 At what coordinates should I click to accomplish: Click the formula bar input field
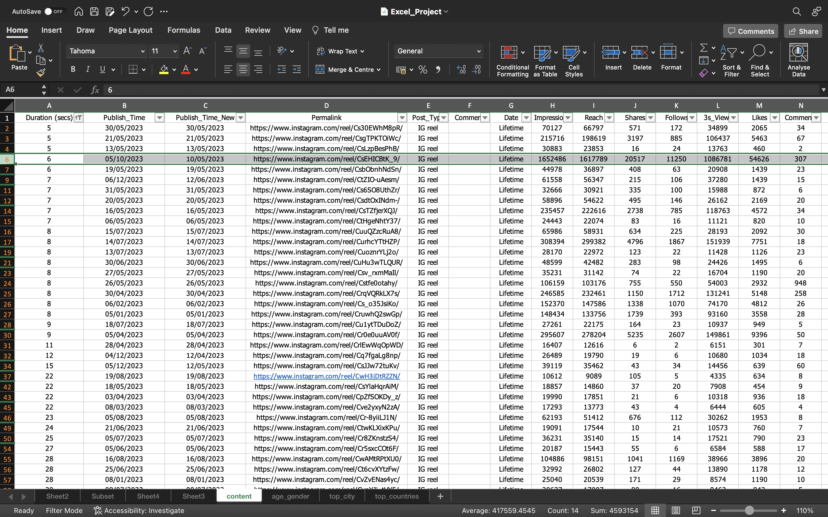point(461,90)
